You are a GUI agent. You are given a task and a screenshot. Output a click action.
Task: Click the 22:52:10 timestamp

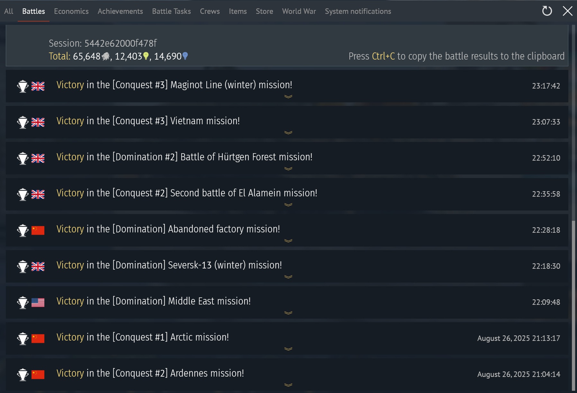pos(546,158)
